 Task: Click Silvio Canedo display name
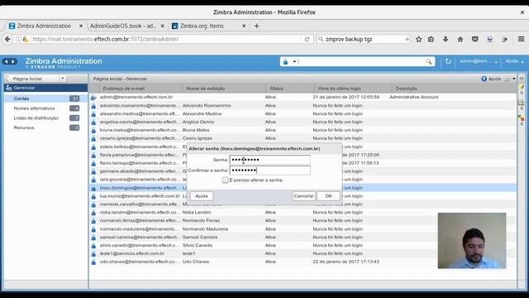(x=198, y=245)
